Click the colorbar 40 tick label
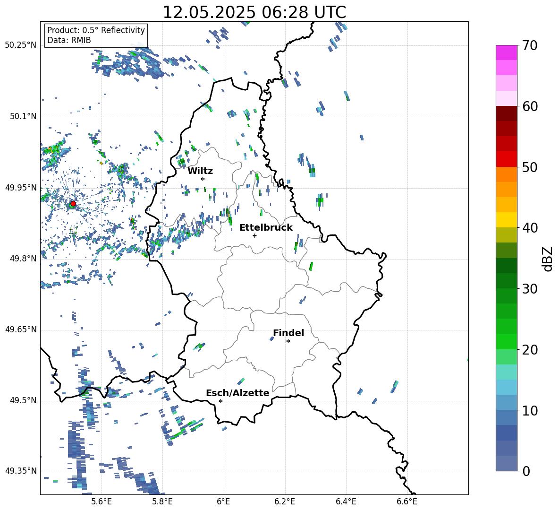This screenshot has width=559, height=511. [530, 228]
